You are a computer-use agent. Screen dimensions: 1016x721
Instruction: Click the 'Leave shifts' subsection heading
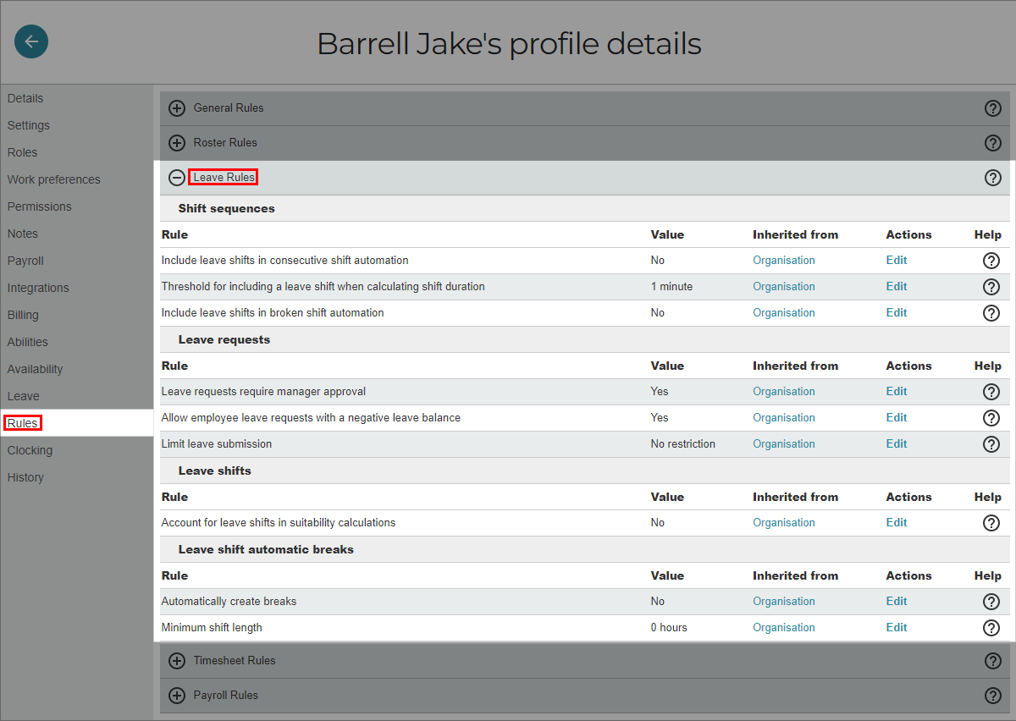[x=215, y=471]
